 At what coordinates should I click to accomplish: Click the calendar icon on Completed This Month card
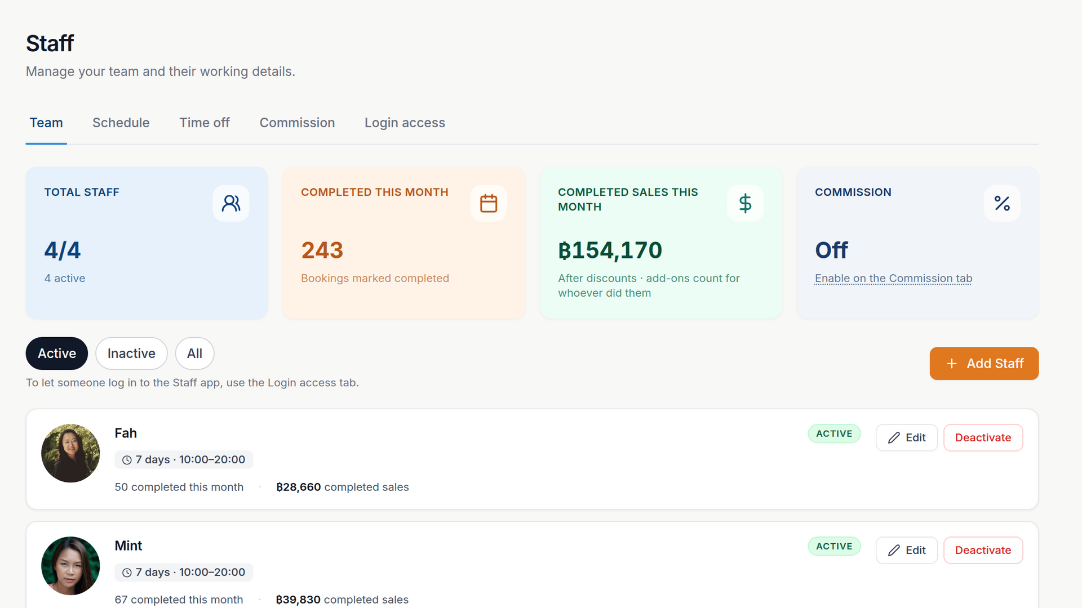[x=489, y=203]
